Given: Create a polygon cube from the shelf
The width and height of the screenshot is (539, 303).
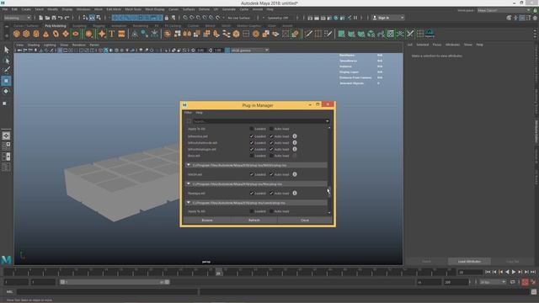Looking at the screenshot, I should (x=26, y=34).
